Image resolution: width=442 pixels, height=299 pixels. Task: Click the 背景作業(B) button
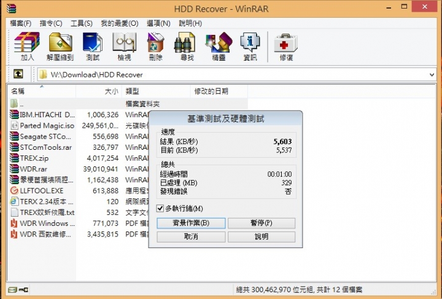pos(191,223)
